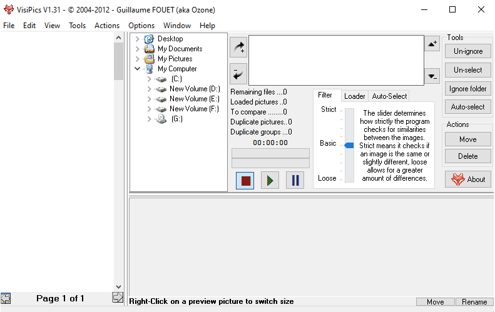Image resolution: width=495 pixels, height=312 pixels.
Task: Select the My Pictures tree label
Action: pyautogui.click(x=175, y=59)
